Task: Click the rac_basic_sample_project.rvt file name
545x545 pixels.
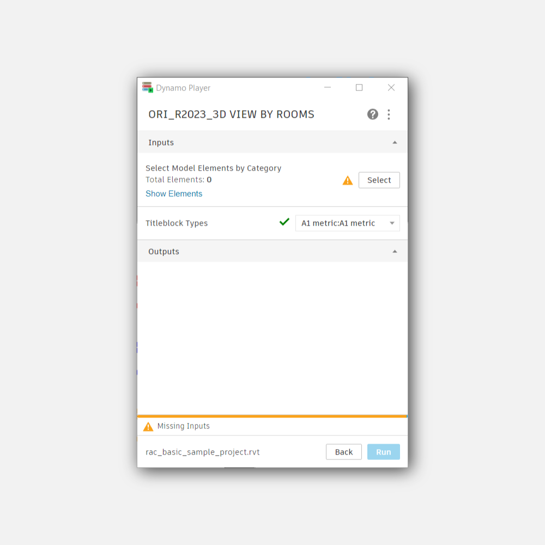Action: click(x=203, y=452)
